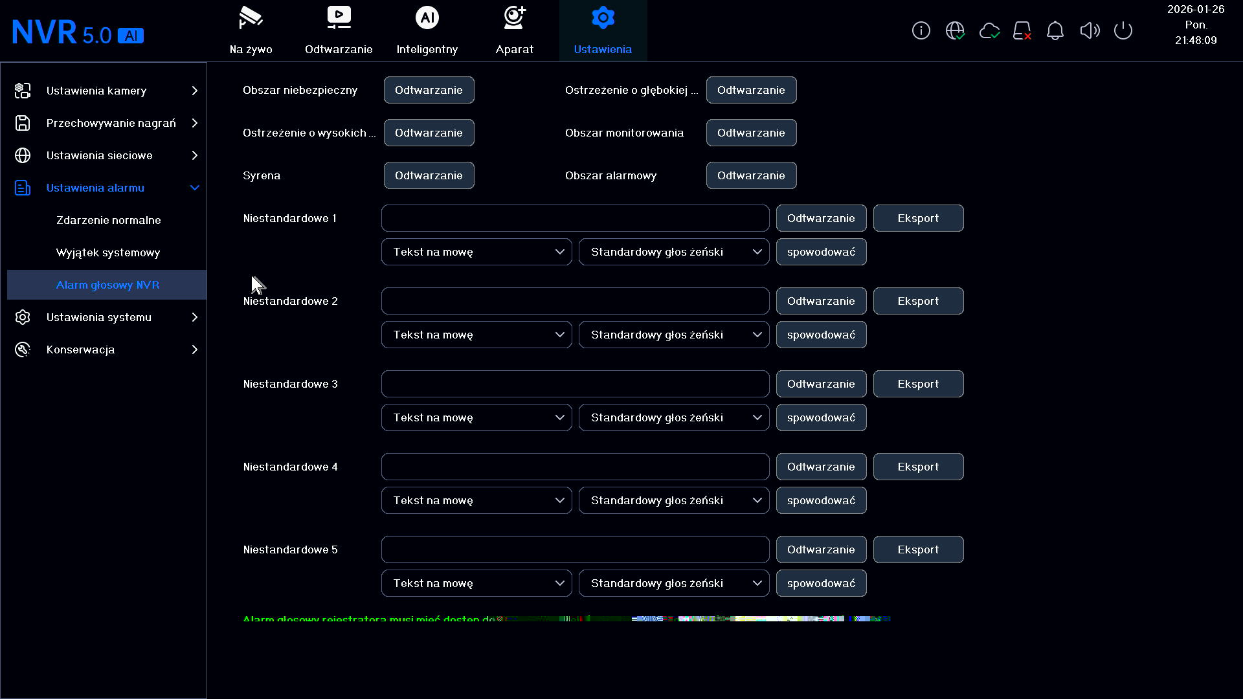The image size is (1243, 699).
Task: Click Odtwarzanie for Niestandardowe 3
Action: click(821, 384)
